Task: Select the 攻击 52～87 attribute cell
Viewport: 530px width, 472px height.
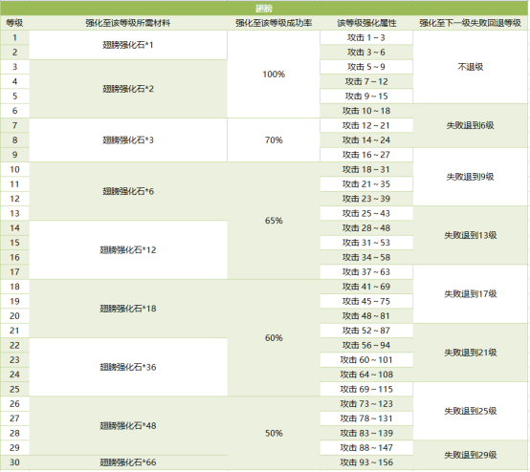Action: (366, 331)
